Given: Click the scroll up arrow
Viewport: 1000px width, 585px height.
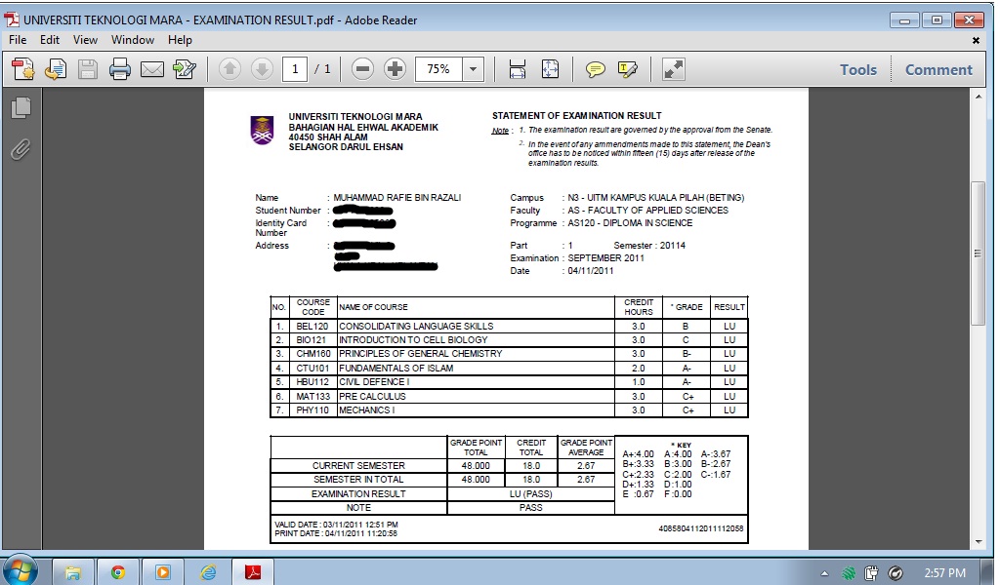Looking at the screenshot, I should (979, 97).
